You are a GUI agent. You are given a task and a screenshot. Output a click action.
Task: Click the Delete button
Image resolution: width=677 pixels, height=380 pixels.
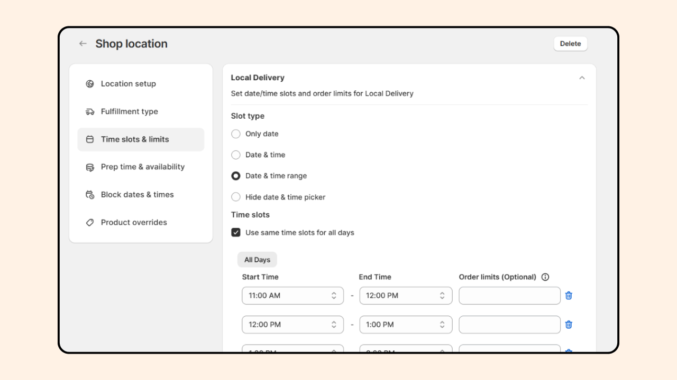570,44
